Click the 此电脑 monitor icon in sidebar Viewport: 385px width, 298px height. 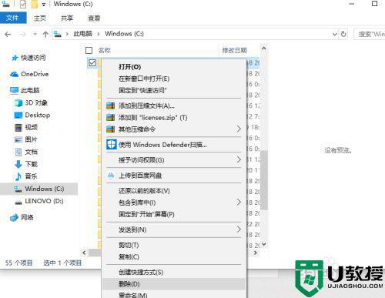click(15, 90)
